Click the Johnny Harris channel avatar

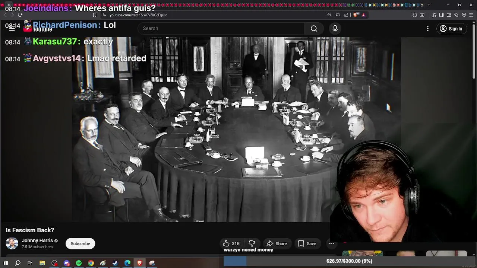(x=12, y=243)
